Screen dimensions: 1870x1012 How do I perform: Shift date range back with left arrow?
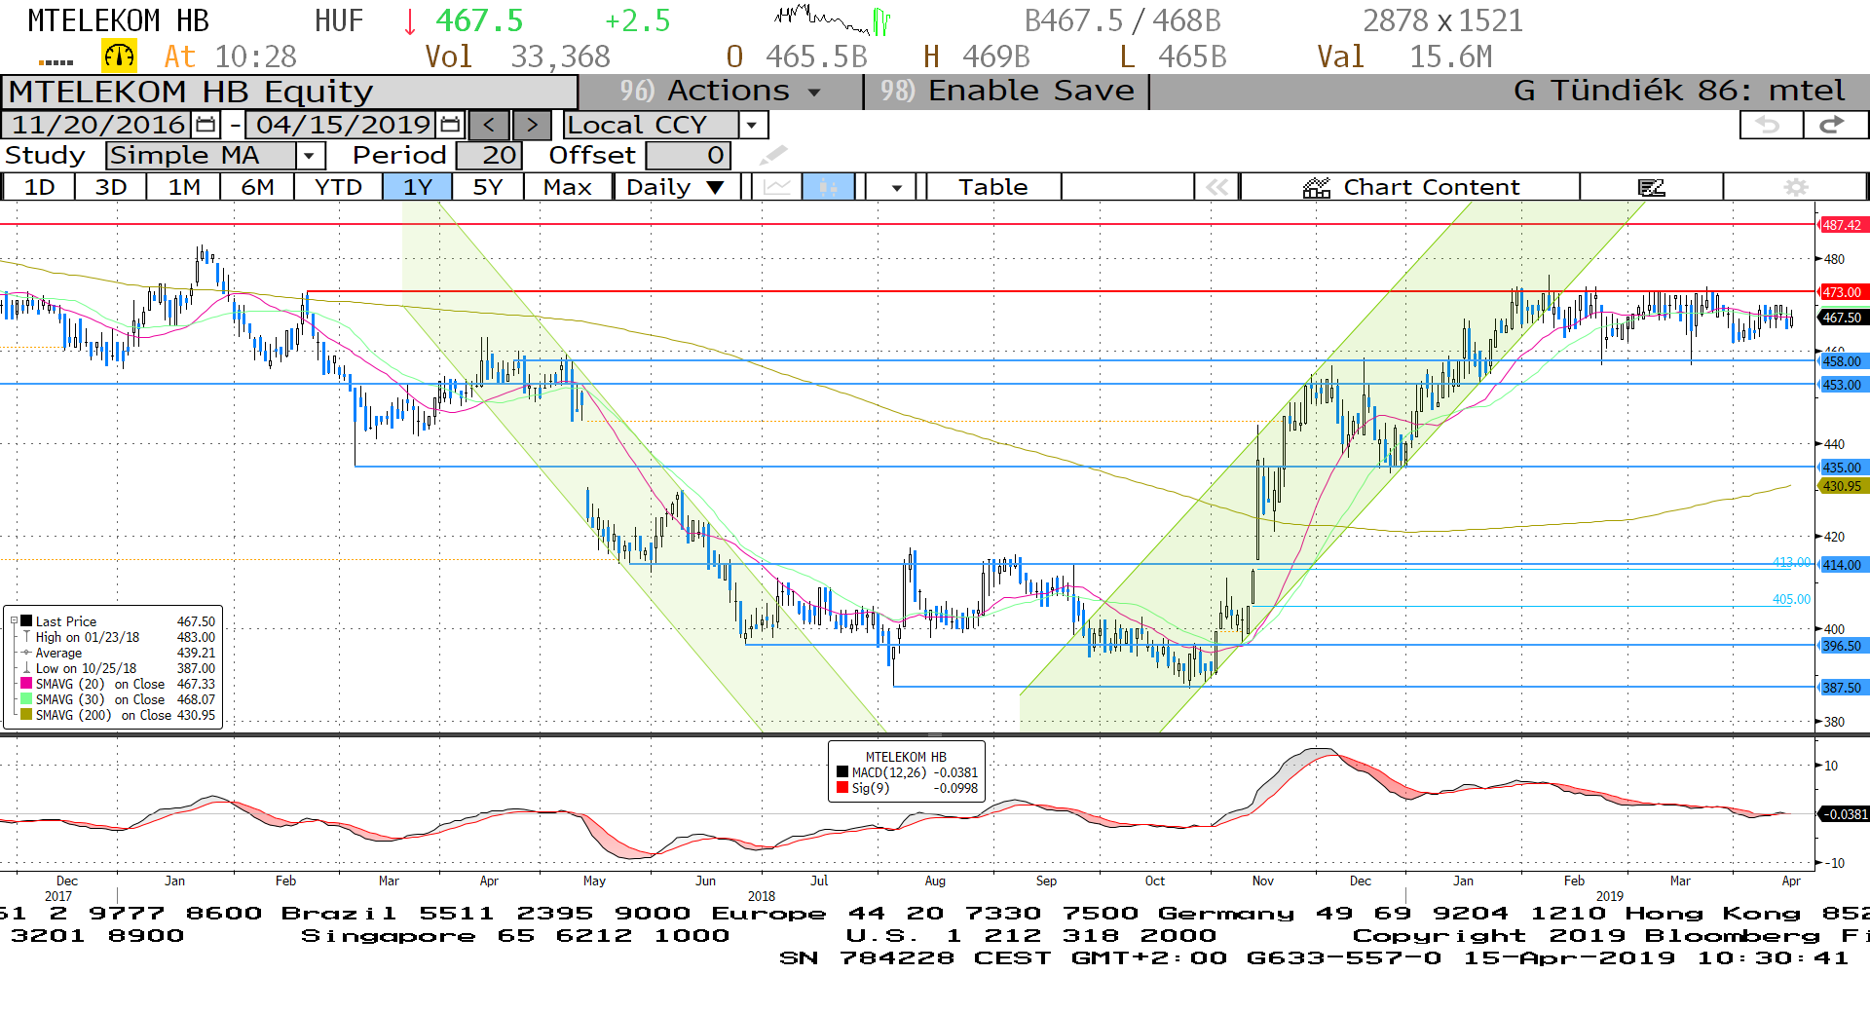pos(489,126)
